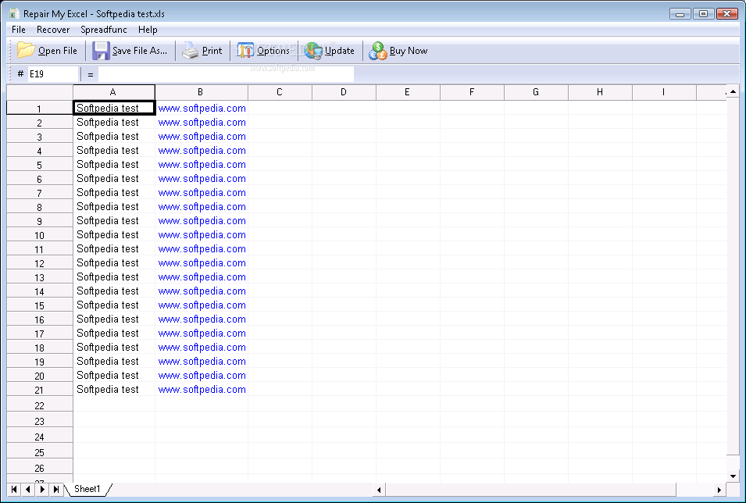746x503 pixels.
Task: Click 'Softpedia test' in row 19
Action: (108, 361)
